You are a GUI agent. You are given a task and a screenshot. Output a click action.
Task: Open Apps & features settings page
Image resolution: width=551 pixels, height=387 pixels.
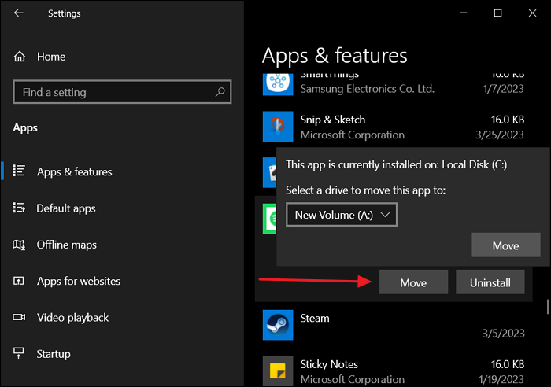(x=74, y=172)
